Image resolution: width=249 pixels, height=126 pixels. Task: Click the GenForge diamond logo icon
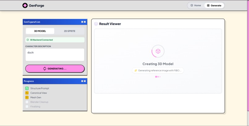[25, 6]
